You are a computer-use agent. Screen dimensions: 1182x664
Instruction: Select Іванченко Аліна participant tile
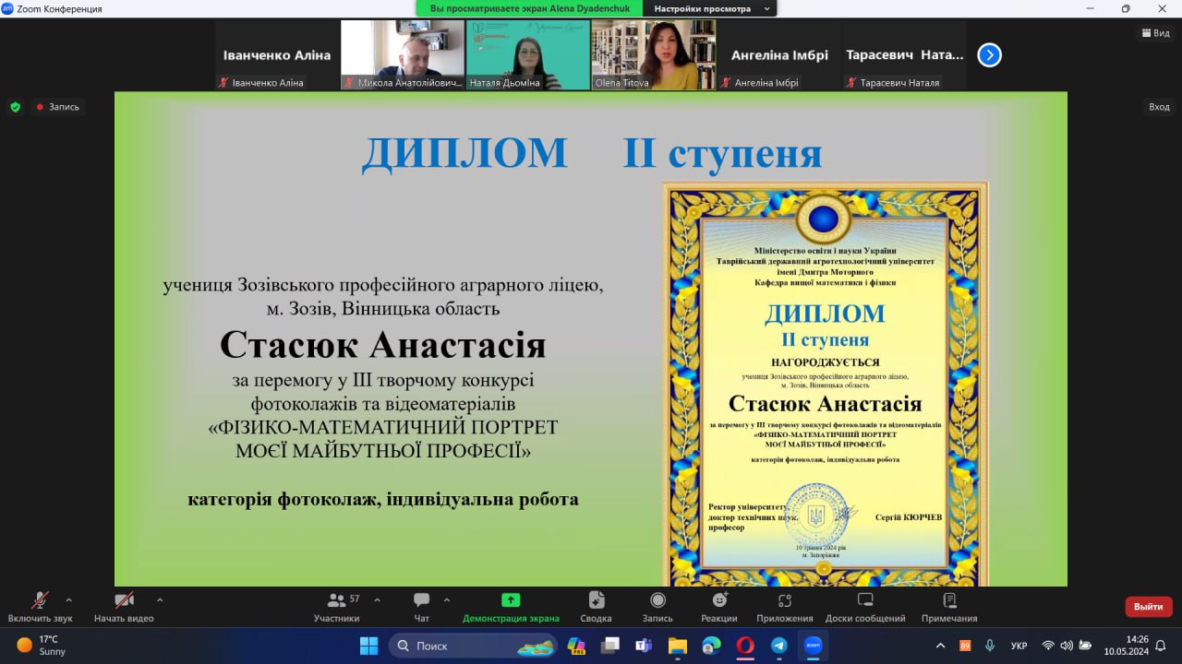pyautogui.click(x=277, y=55)
